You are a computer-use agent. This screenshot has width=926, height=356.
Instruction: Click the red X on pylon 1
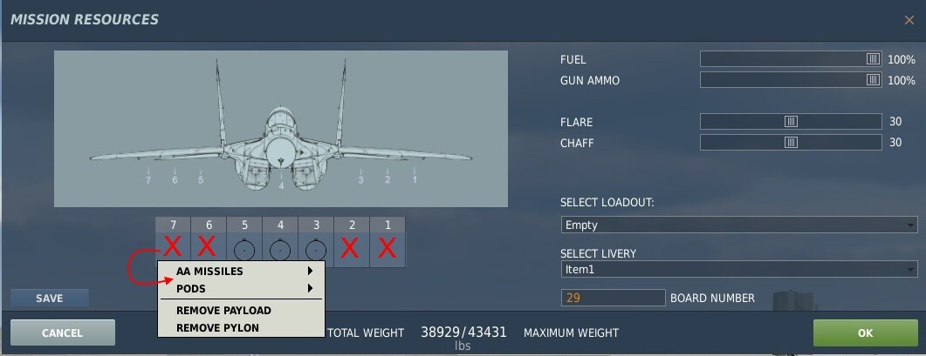[x=387, y=248]
